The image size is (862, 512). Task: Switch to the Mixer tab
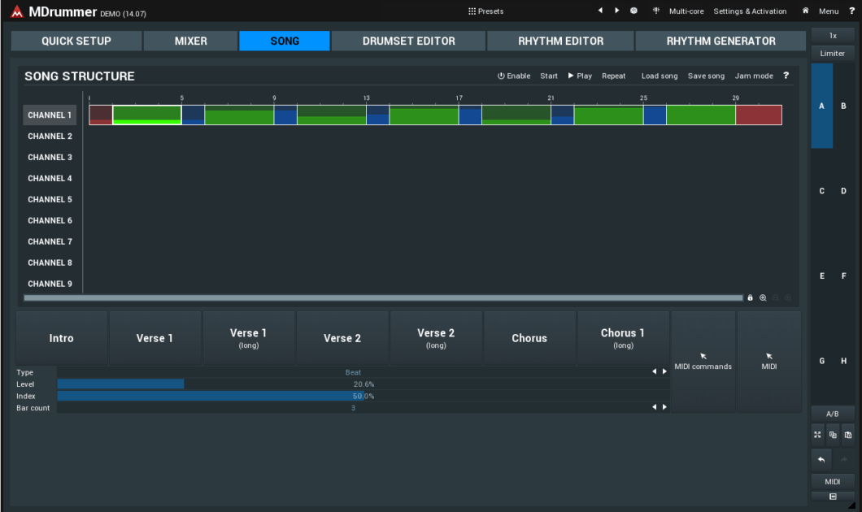[190, 41]
